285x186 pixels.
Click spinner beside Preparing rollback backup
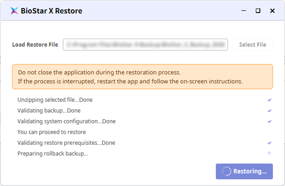tap(269, 154)
